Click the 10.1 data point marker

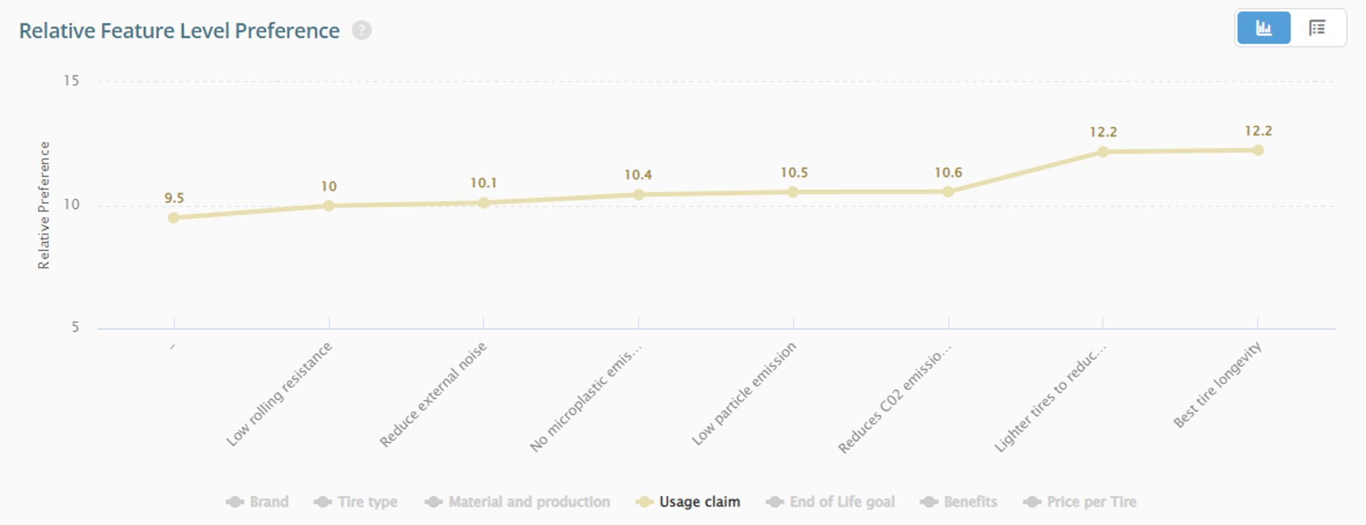coord(484,203)
